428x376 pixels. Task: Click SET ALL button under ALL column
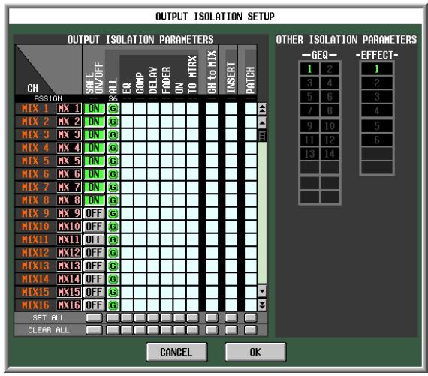pos(113,317)
